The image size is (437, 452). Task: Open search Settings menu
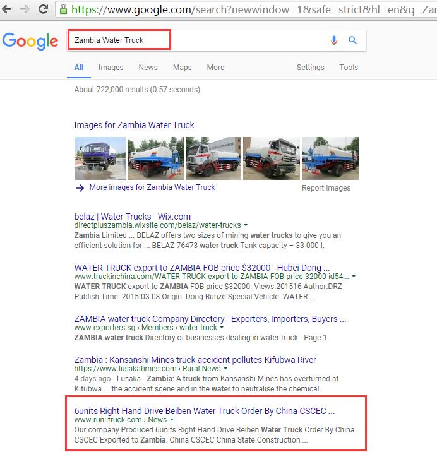click(x=310, y=68)
